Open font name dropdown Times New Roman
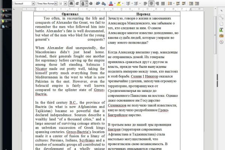Viewport: 225px width, 150px height. (56, 3)
